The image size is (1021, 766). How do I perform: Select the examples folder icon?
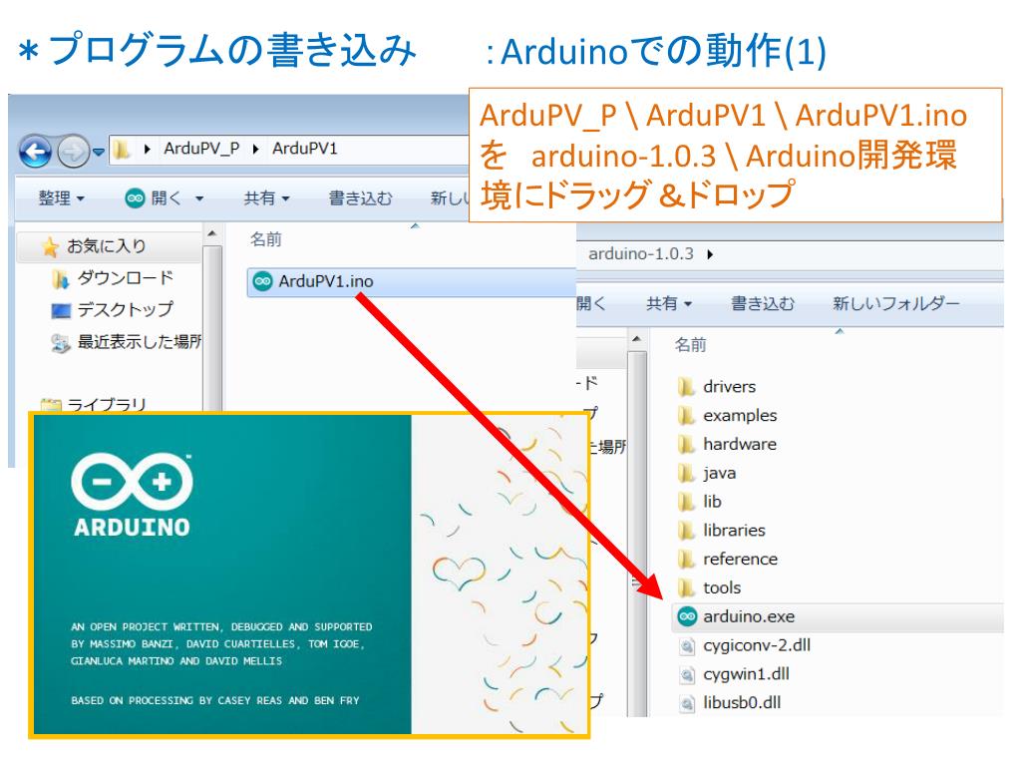(686, 416)
